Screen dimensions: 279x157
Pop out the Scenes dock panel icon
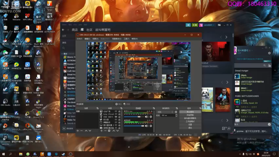pyautogui.click(x=98, y=108)
